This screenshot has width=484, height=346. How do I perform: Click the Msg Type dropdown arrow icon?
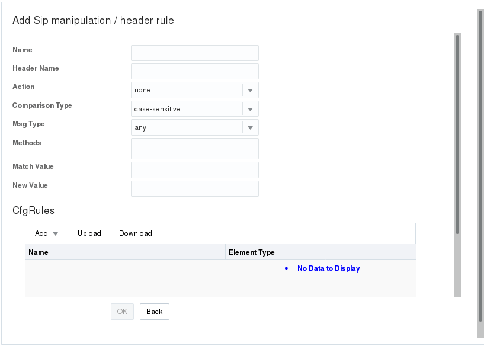click(x=250, y=127)
